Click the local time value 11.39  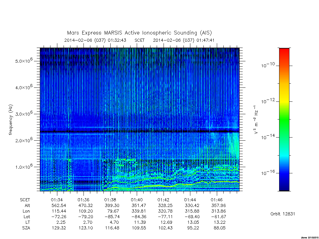point(139,222)
